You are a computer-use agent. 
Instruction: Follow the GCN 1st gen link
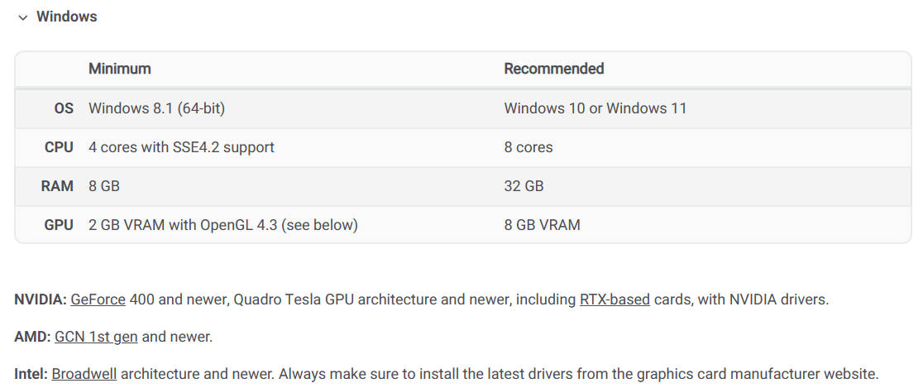[96, 337]
